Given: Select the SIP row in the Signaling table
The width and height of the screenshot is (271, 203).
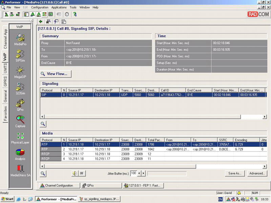Looking at the screenshot, I should (153, 95).
